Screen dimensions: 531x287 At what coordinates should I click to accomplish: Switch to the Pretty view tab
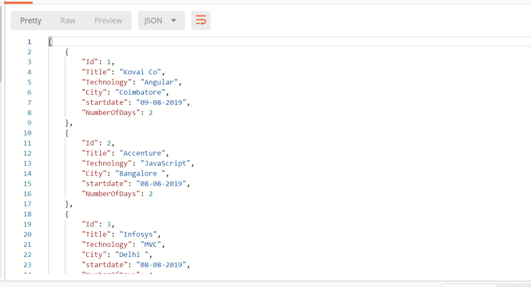point(31,21)
